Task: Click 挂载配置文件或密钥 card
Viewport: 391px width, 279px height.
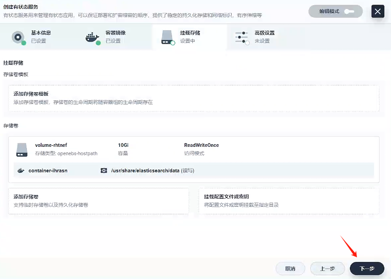Action: click(289, 201)
